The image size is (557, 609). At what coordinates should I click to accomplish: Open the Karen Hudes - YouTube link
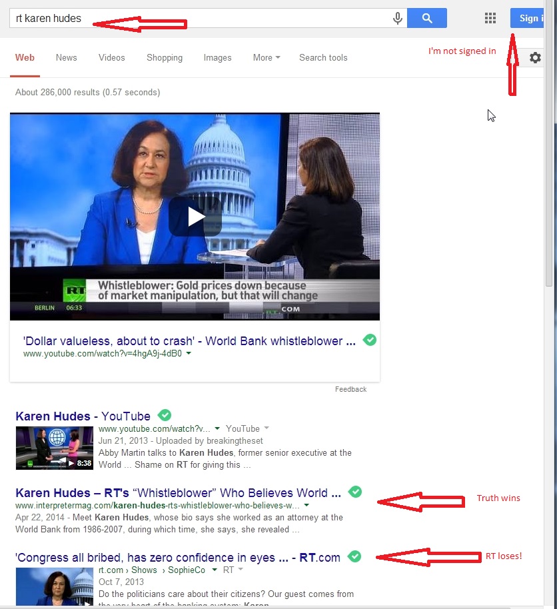[83, 416]
